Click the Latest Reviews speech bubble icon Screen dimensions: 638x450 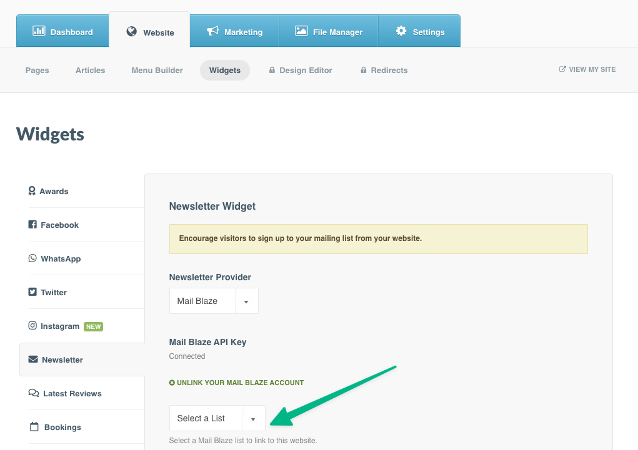[x=34, y=393]
